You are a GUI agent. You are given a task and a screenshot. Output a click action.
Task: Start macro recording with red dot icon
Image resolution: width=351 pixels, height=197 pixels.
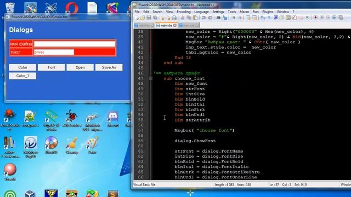point(315,18)
